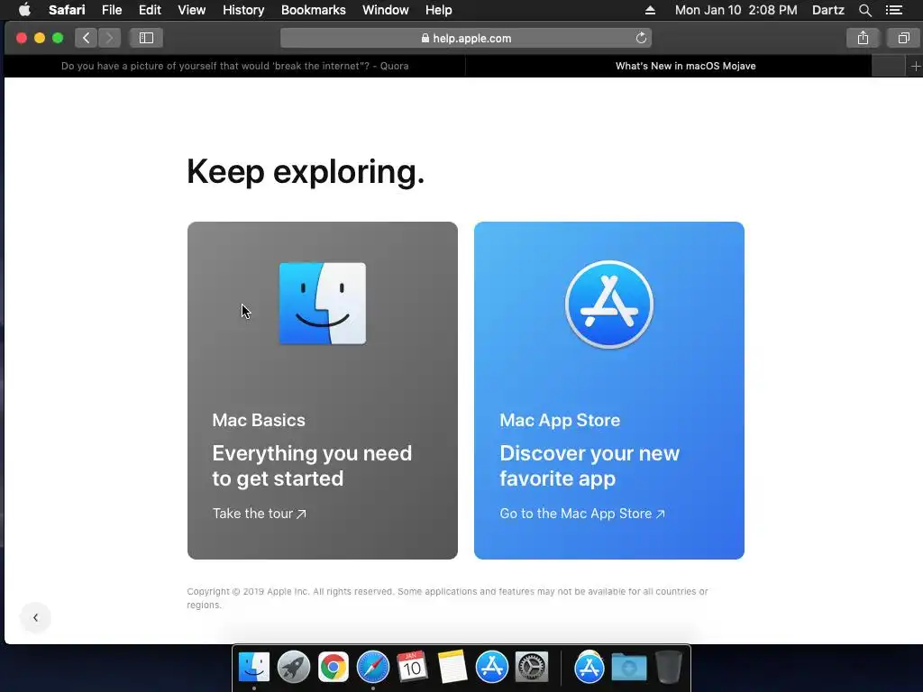Open the Safari application menu

pos(67,10)
